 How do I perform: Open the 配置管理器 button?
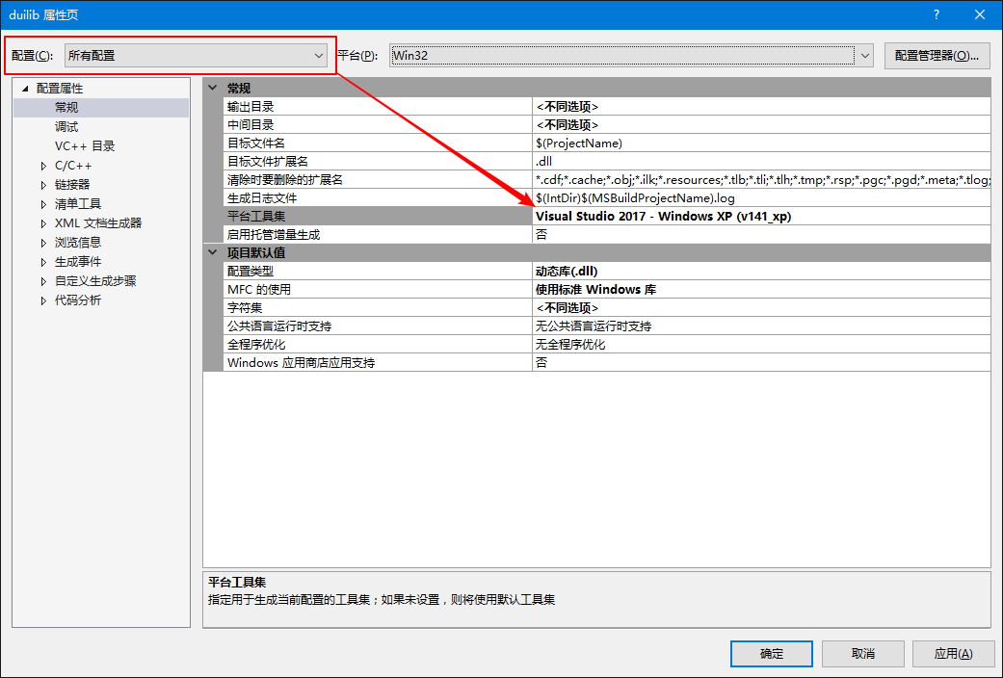937,56
